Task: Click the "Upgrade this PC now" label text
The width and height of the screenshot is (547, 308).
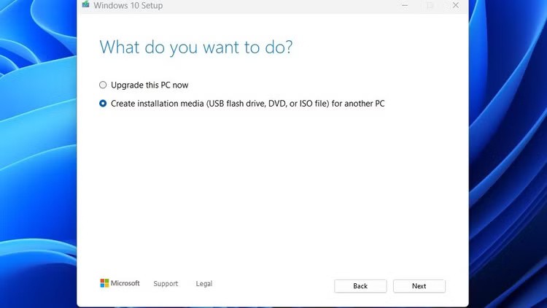Action: [150, 85]
